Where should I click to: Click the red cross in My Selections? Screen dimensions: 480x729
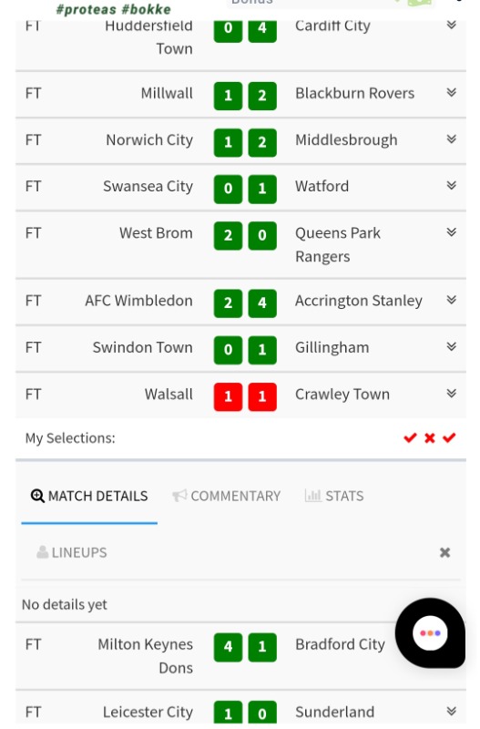point(430,437)
